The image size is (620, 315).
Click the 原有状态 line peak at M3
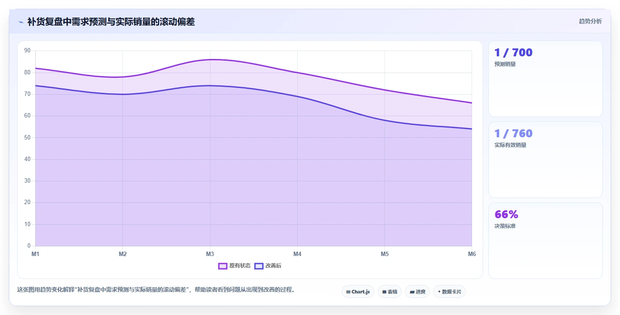tap(210, 59)
